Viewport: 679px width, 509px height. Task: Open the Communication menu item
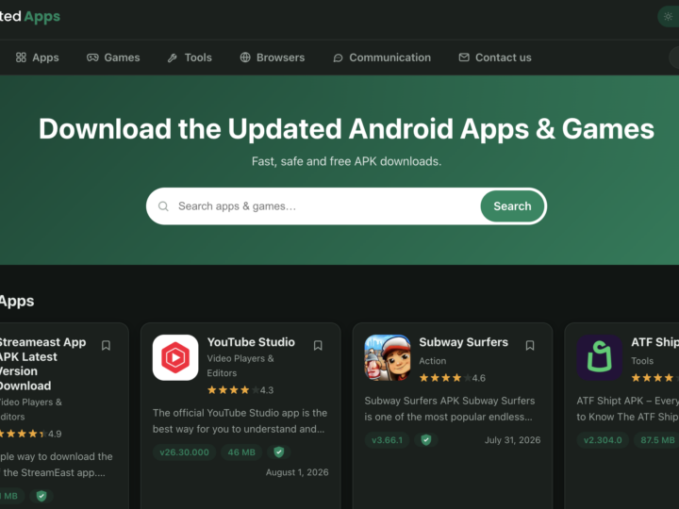382,57
